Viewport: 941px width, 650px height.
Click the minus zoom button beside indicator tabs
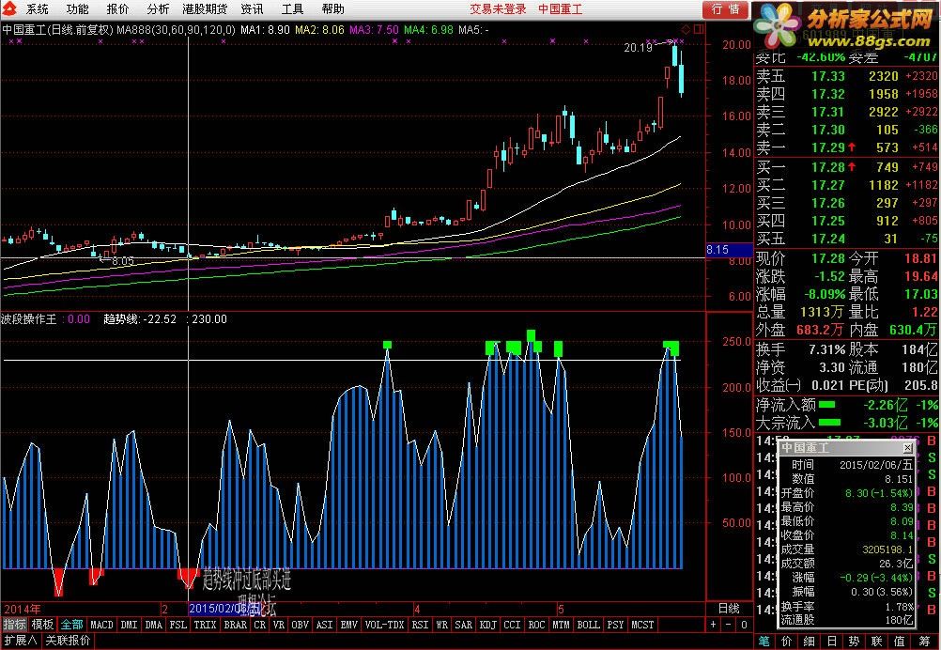(729, 625)
